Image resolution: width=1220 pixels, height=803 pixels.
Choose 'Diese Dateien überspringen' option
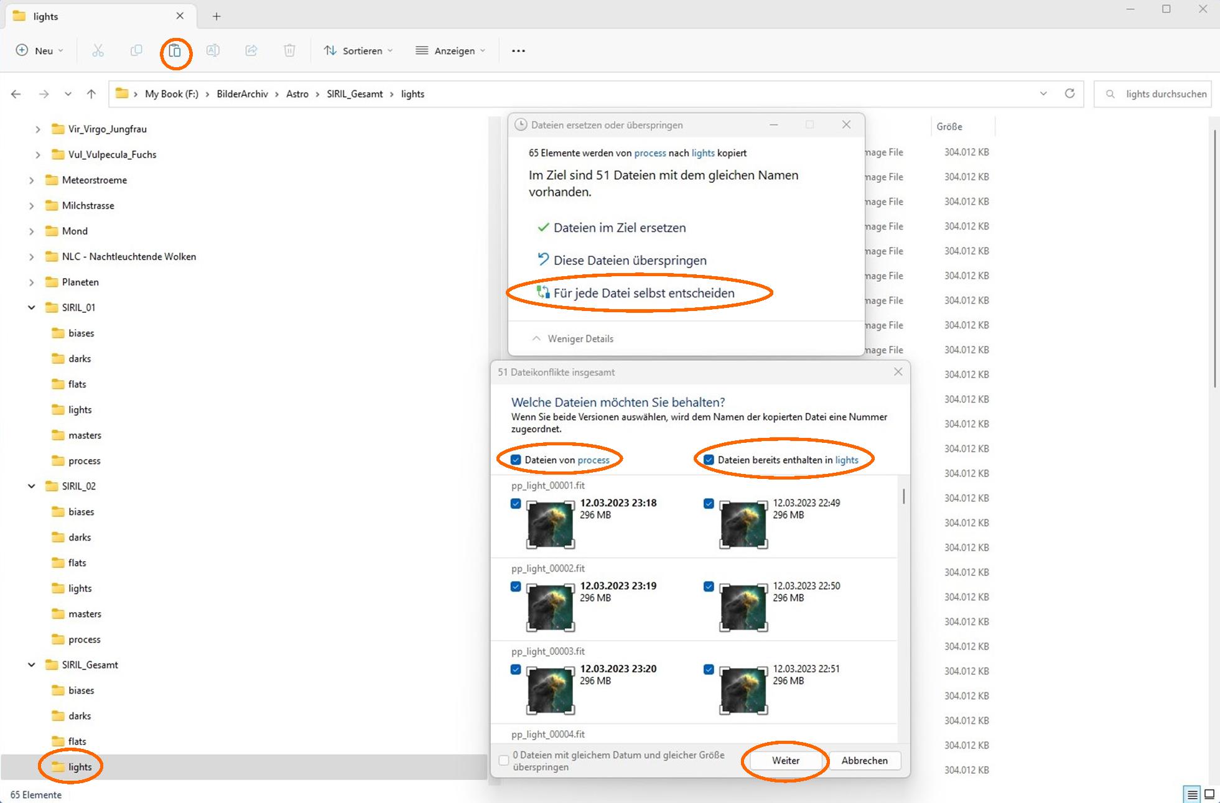(x=630, y=260)
